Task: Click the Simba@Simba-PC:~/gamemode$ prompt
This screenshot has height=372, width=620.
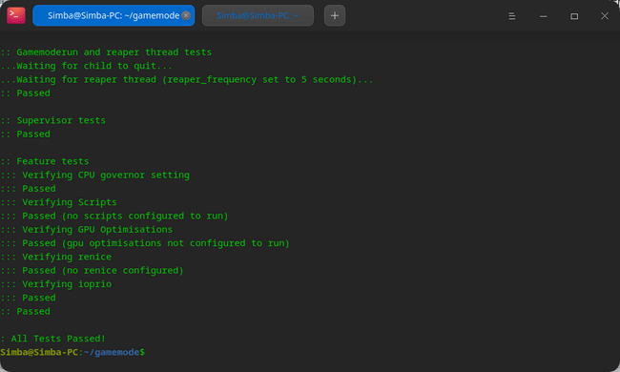Action: coord(72,352)
